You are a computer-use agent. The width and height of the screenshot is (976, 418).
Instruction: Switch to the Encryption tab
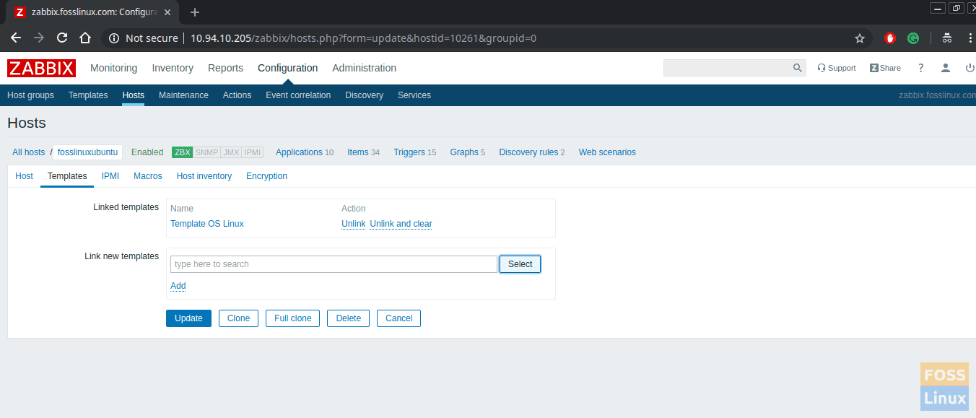pos(266,176)
